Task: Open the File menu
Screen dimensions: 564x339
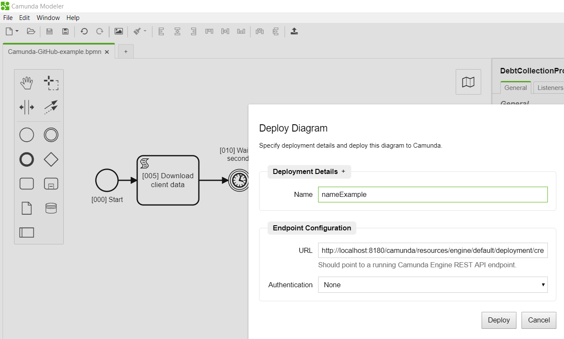Action: tap(8, 18)
